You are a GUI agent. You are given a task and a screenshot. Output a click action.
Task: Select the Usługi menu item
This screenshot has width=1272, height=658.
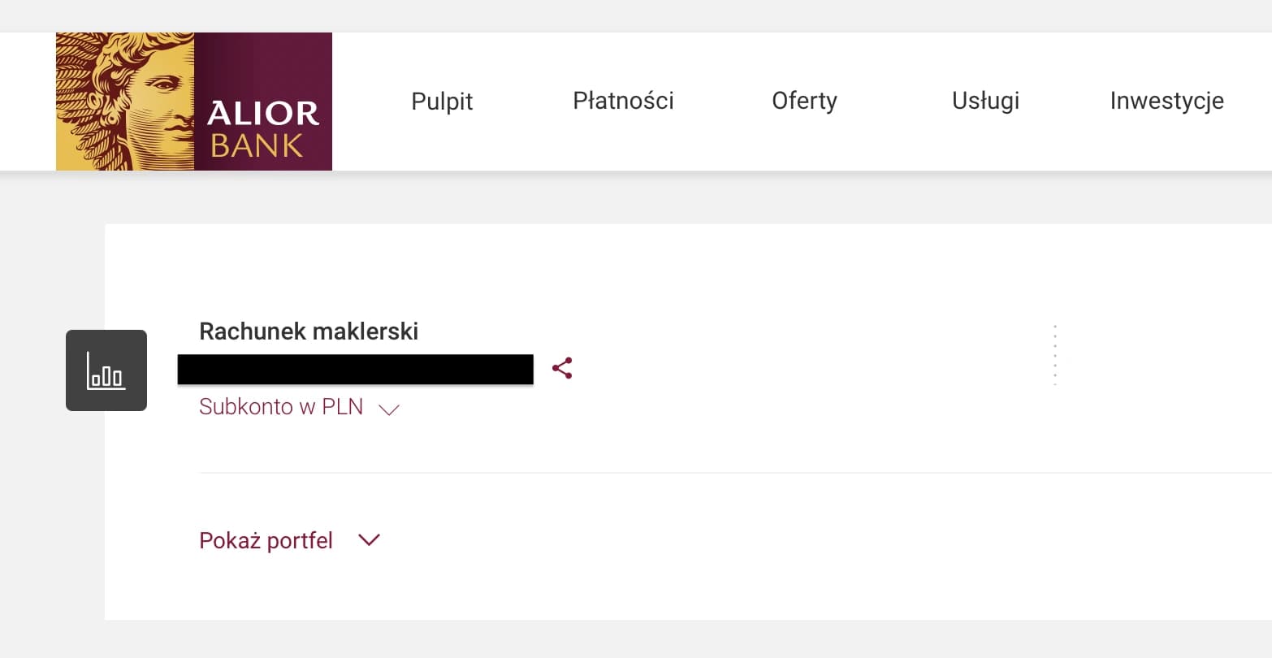[x=985, y=101]
